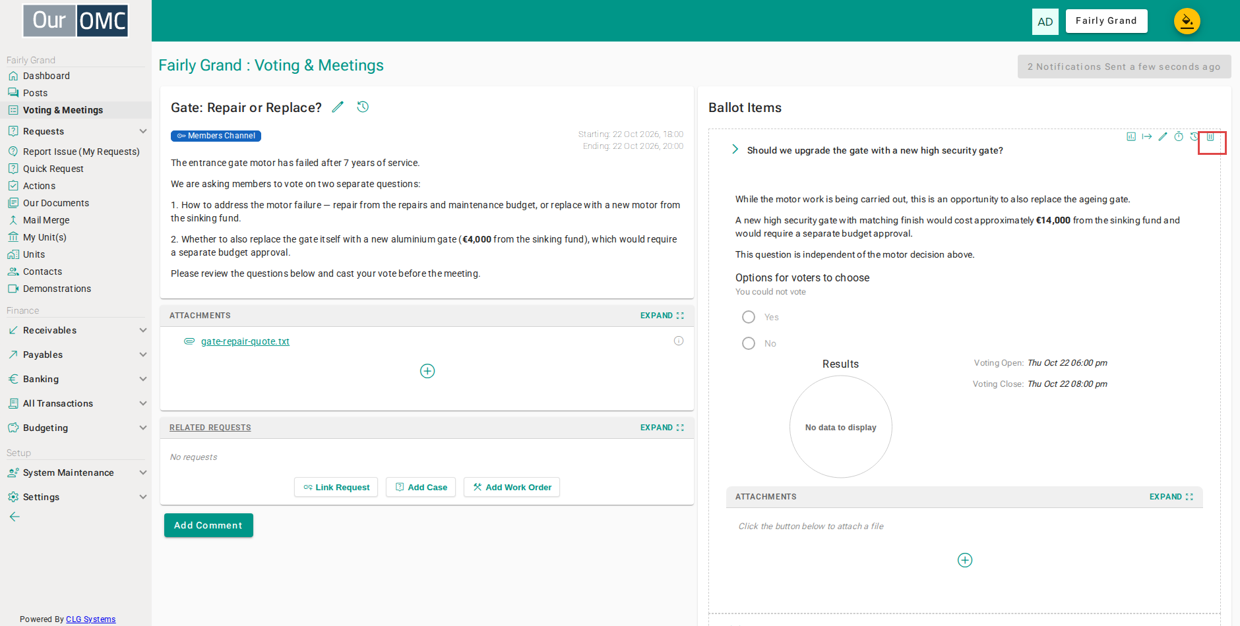1240x626 pixels.
Task: Delete the ballot item with trash icon
Action: coord(1210,137)
